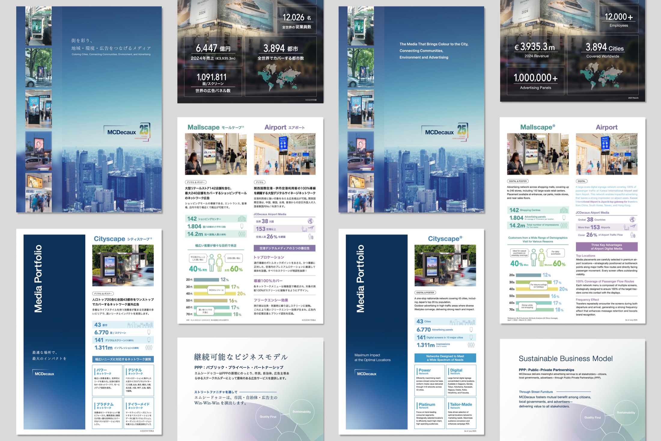Click the traveler icon beside Cover 26% of Airport Traffic Flow
The height and width of the screenshot is (441, 661).
point(633,235)
